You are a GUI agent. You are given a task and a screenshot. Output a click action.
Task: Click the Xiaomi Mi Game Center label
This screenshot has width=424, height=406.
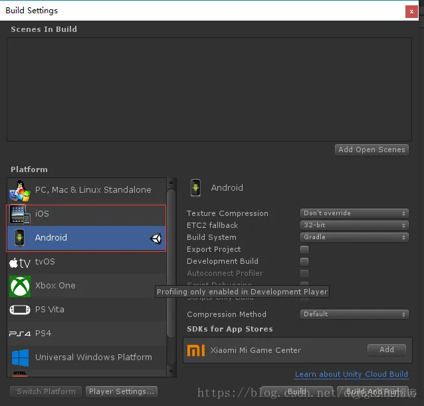coord(256,350)
